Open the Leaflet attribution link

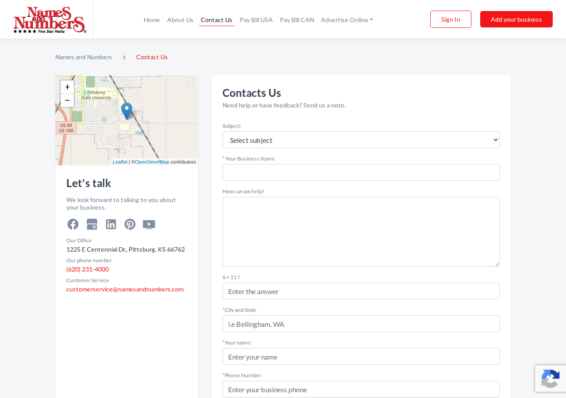120,162
